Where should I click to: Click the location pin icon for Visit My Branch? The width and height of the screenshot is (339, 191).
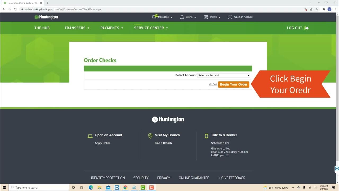pyautogui.click(x=150, y=136)
